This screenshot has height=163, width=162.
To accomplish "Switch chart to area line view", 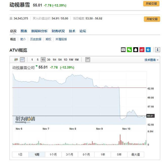I will 22,60.
